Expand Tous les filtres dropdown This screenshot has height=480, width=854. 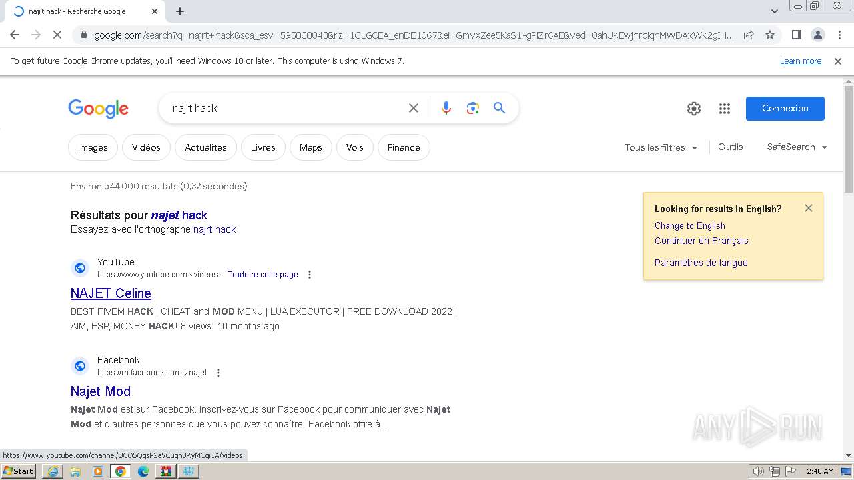(x=661, y=147)
